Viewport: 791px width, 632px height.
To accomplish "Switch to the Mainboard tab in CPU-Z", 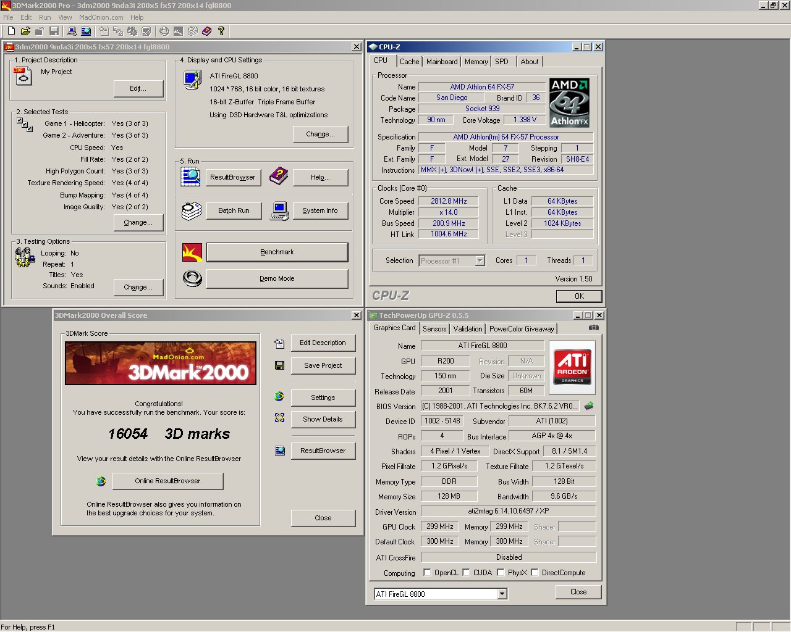I will pos(442,62).
